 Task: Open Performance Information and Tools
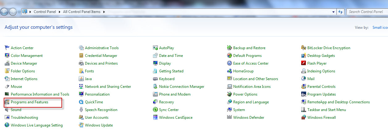40,94
